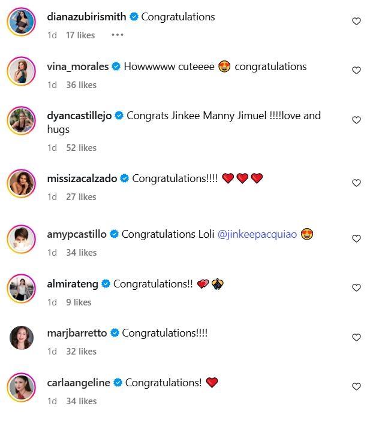View vina_morales's profile avatar
370x421 pixels.
point(22,71)
